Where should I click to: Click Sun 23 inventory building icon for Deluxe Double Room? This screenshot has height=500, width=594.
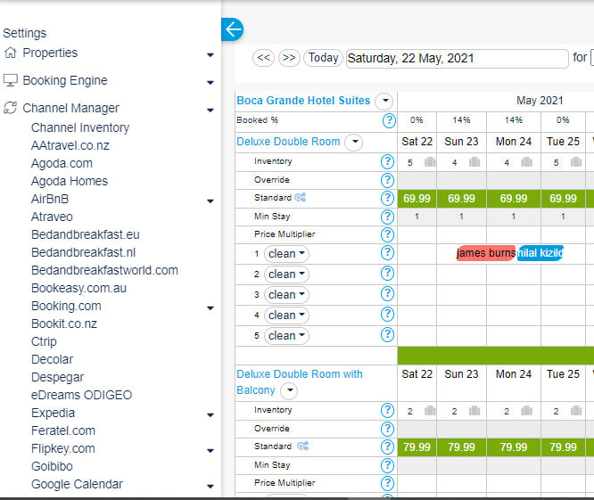[474, 162]
